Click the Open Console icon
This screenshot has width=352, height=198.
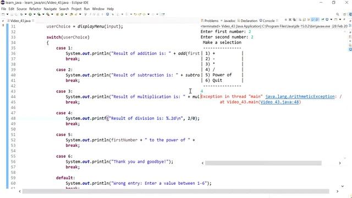click(x=336, y=20)
